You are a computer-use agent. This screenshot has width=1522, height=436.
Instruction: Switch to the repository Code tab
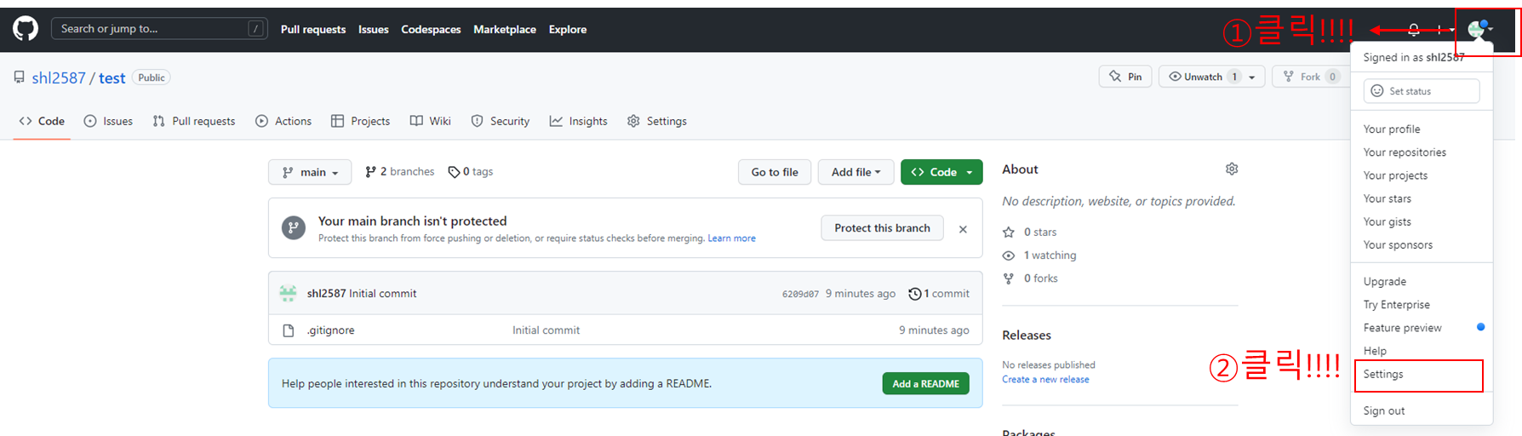(42, 121)
